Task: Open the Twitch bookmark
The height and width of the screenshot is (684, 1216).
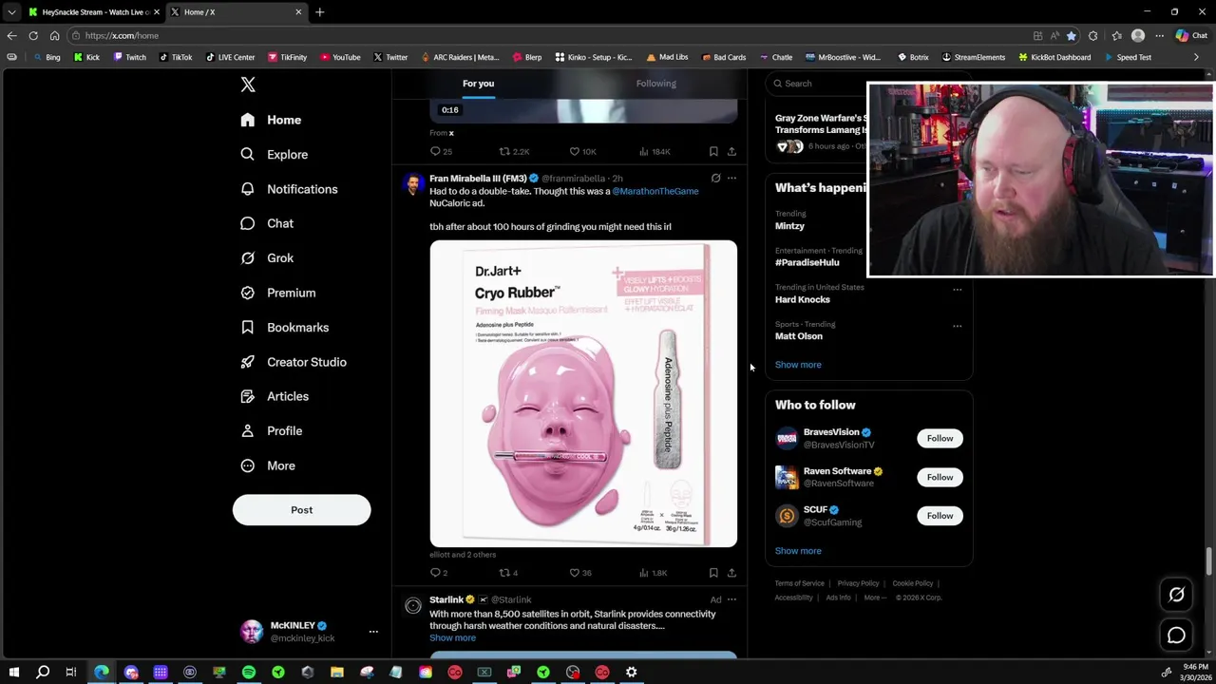Action: click(x=129, y=57)
